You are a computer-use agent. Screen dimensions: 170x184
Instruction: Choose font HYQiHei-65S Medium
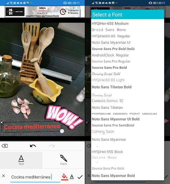(110, 23)
